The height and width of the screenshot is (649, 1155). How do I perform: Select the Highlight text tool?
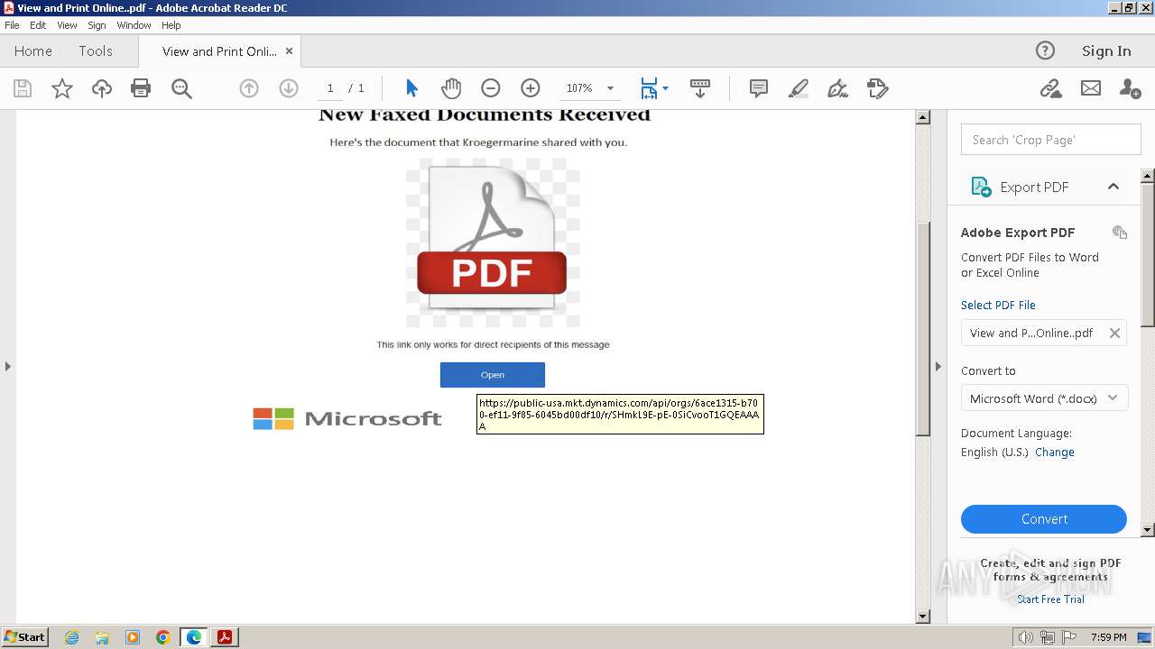799,88
